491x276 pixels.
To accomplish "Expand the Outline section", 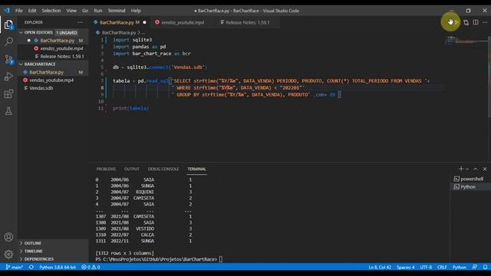I will pos(53,243).
